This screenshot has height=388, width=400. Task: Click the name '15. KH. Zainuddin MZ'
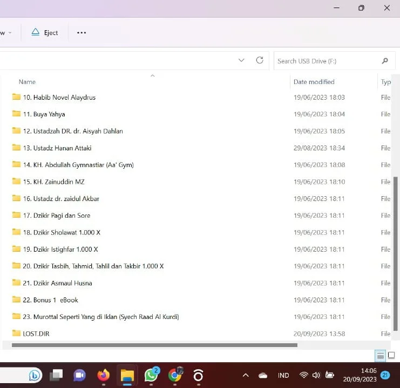point(53,182)
